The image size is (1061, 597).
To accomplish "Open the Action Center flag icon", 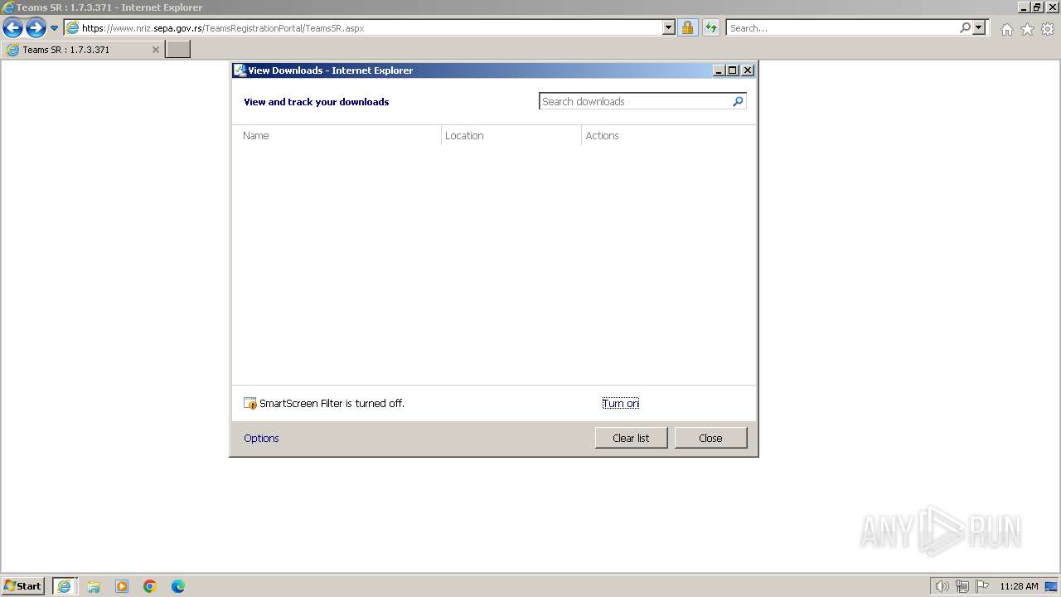I will click(982, 586).
